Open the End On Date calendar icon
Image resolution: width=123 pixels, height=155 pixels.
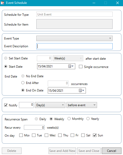coord(81,90)
